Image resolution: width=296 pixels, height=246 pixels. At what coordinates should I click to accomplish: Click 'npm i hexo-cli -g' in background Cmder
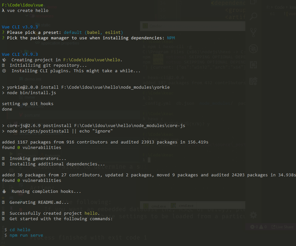pos(170,46)
